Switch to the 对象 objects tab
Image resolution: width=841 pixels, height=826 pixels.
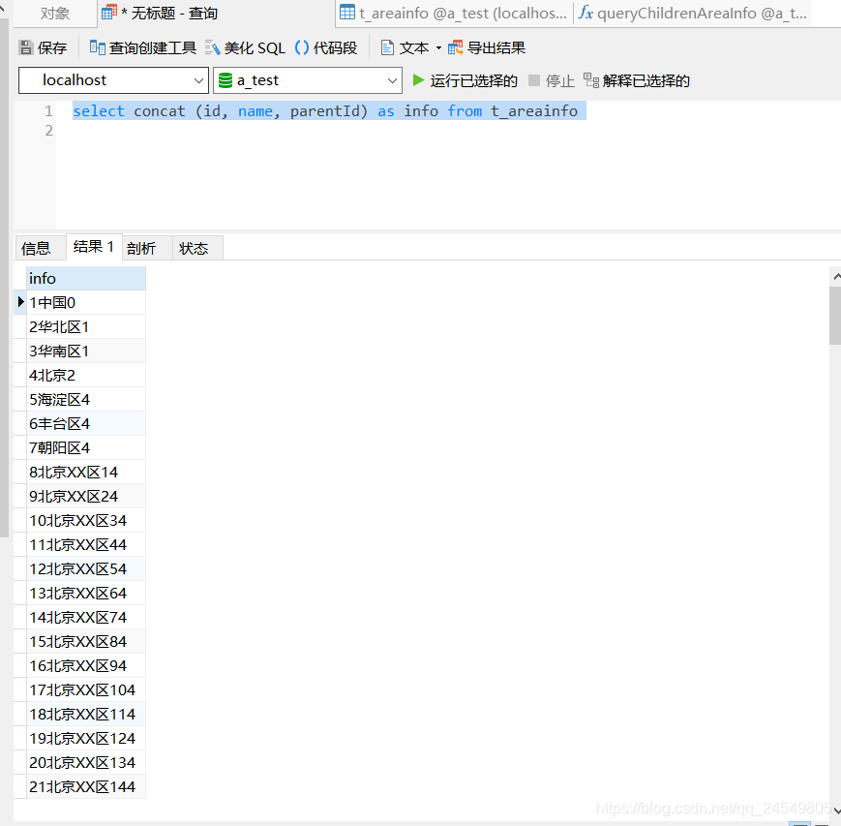click(x=53, y=13)
